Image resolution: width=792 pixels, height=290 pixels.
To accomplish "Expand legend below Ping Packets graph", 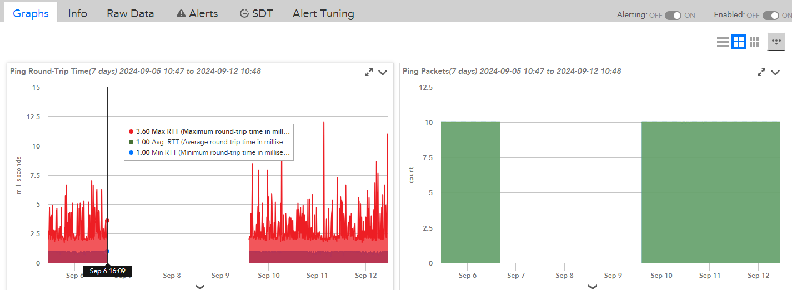I will 593,286.
